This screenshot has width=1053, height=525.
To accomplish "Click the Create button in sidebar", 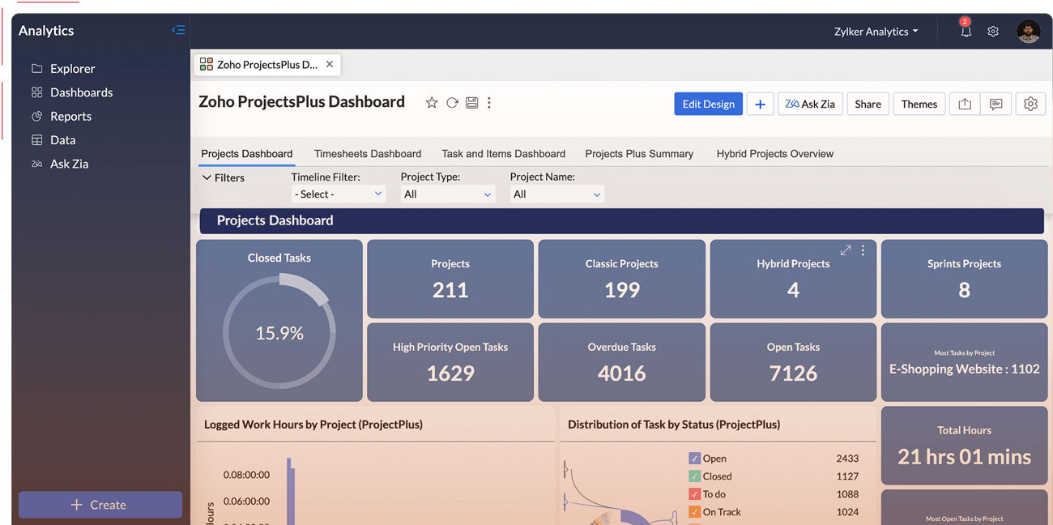I will (100, 505).
